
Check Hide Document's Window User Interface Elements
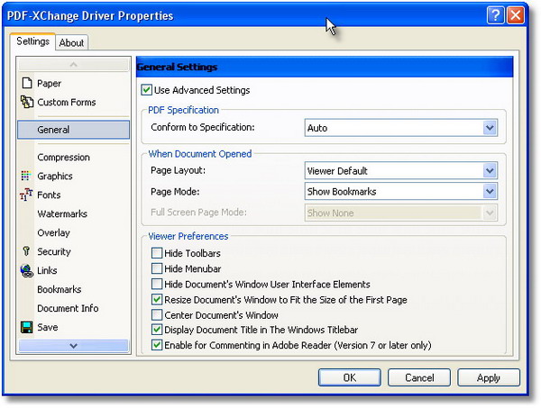[x=157, y=285]
